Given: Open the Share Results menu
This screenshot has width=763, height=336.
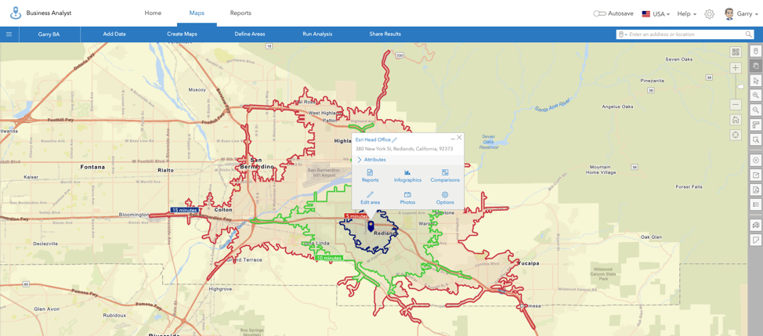Looking at the screenshot, I should [385, 34].
